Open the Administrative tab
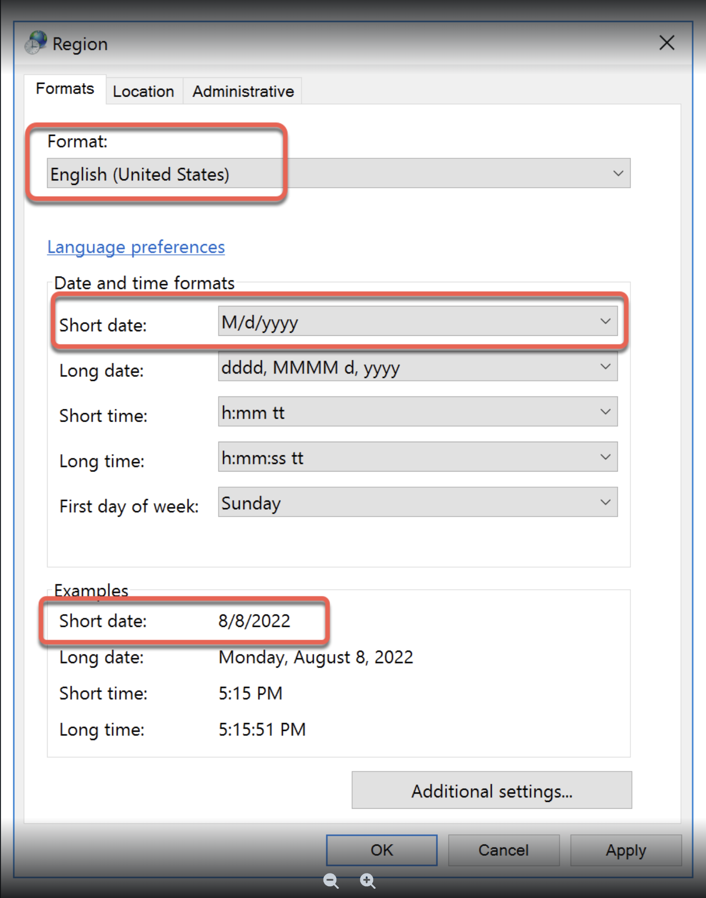706x898 pixels. click(243, 91)
